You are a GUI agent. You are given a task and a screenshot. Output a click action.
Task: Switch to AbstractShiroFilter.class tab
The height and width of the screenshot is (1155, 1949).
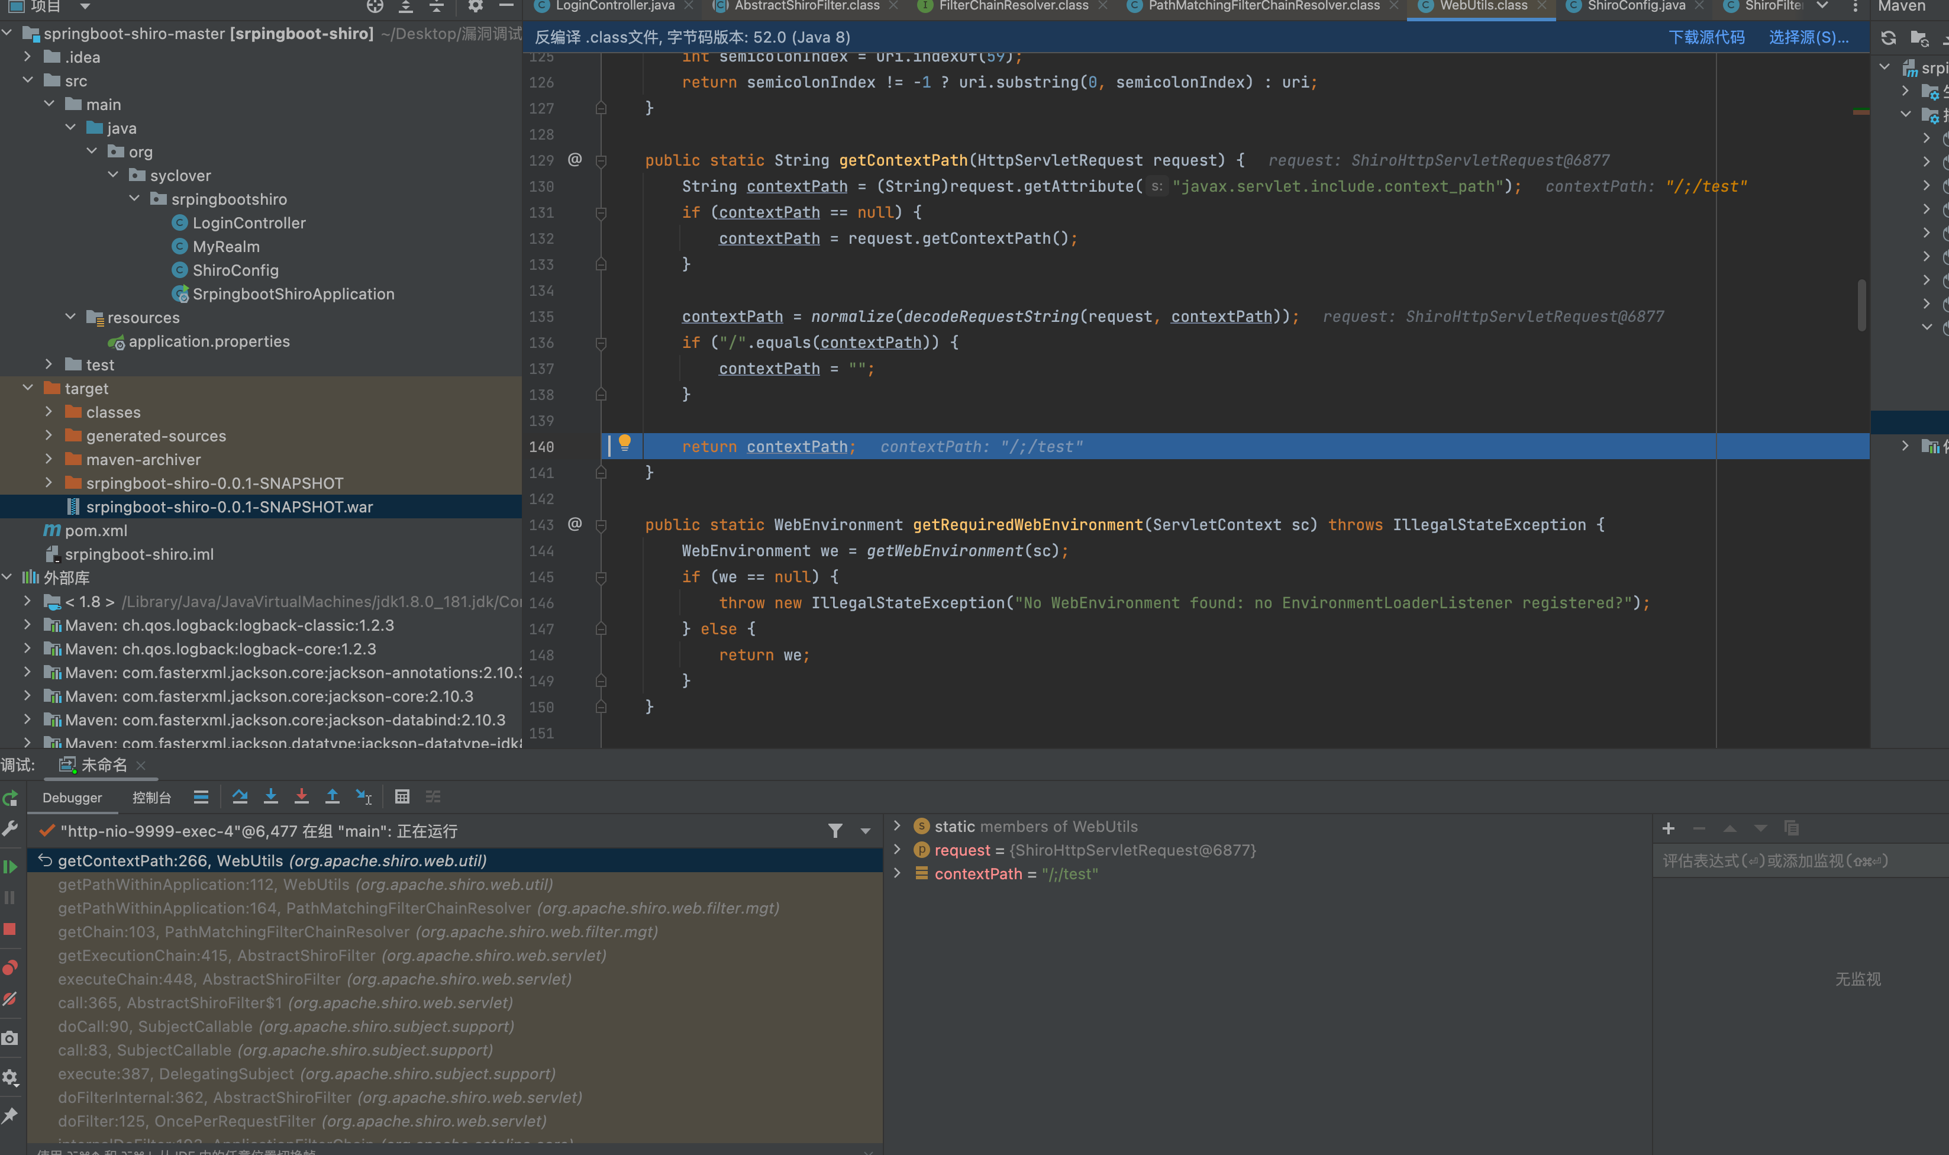coord(806,7)
